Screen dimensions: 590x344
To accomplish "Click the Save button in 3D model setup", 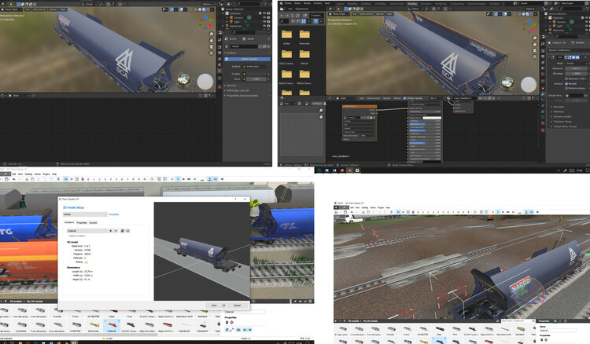I will coord(214,306).
